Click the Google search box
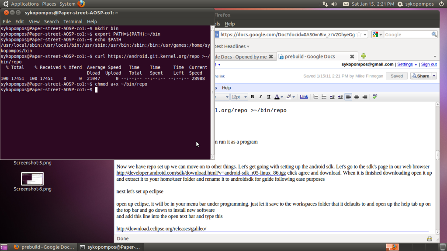Image resolution: width=447 pixels, height=251 pixels. point(407,34)
